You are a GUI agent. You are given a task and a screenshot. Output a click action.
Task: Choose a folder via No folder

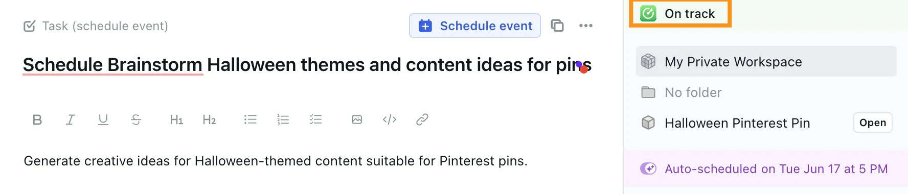coord(766,92)
